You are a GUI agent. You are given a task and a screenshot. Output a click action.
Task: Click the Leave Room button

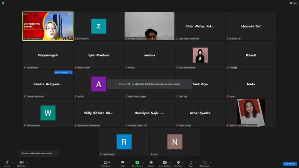tap(290, 164)
